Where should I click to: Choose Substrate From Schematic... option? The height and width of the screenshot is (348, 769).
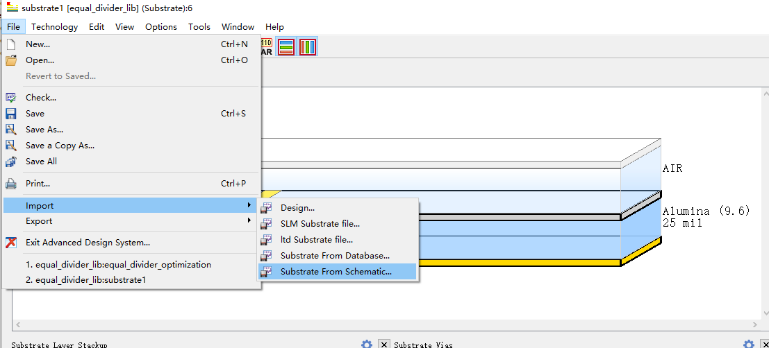pyautogui.click(x=338, y=272)
